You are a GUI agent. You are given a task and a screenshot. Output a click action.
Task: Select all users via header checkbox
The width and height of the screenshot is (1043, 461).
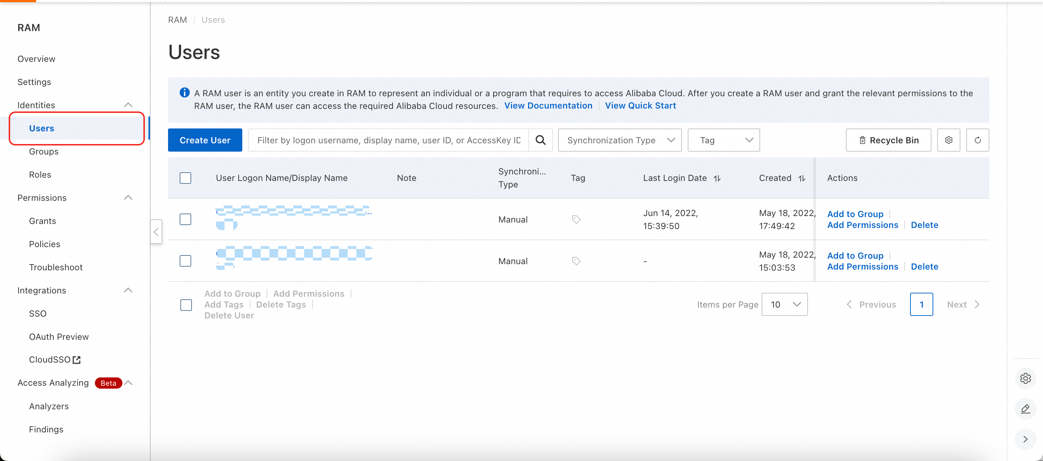(185, 178)
